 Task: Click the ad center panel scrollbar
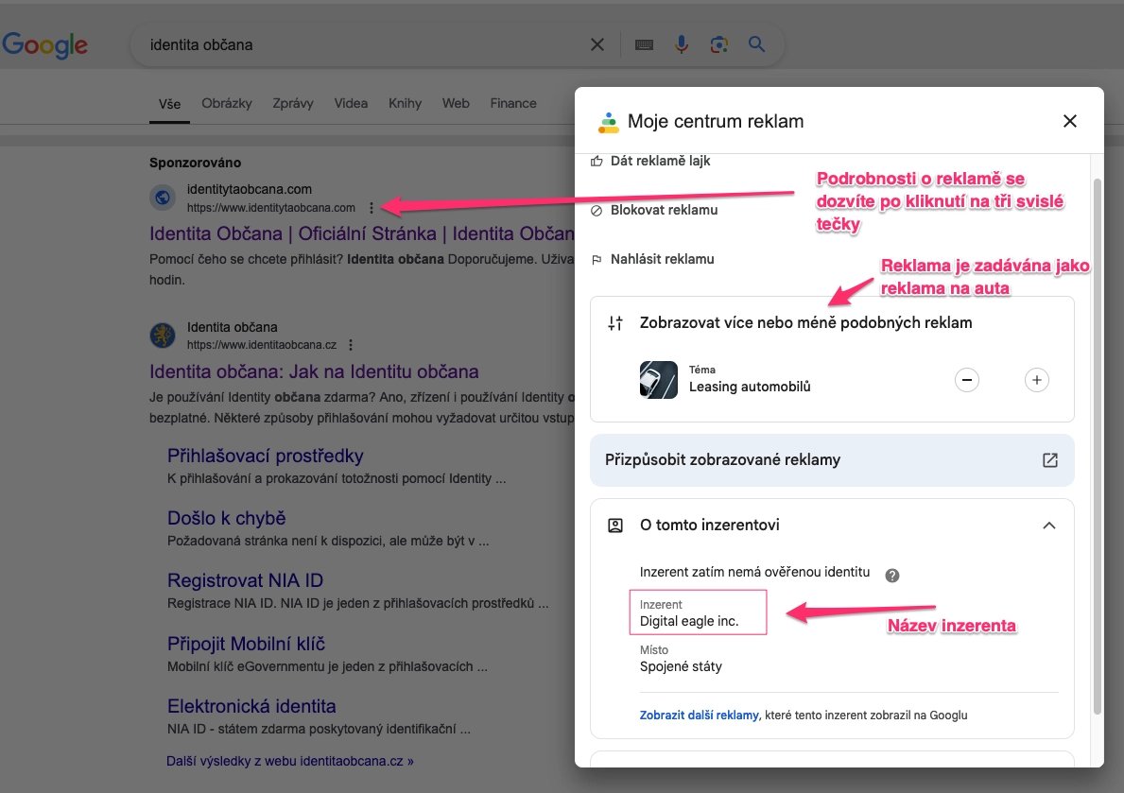pyautogui.click(x=1097, y=444)
